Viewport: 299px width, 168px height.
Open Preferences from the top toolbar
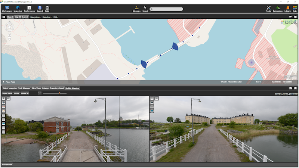tap(29, 8)
